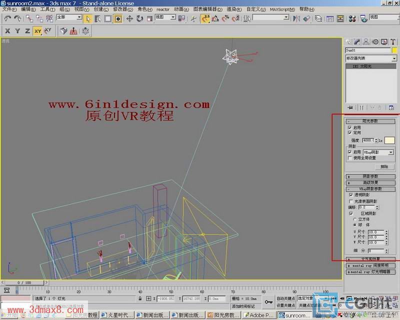The image size is (400, 320).
Task: Toggle 透明阴影 checkbox
Action: (351, 194)
